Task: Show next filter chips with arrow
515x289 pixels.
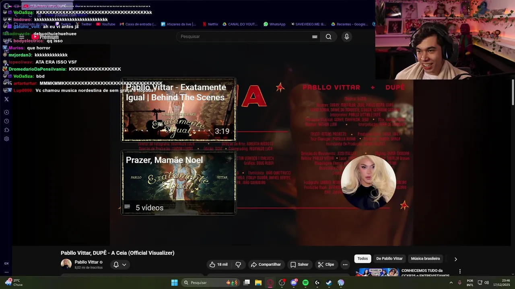Action: [x=455, y=259]
